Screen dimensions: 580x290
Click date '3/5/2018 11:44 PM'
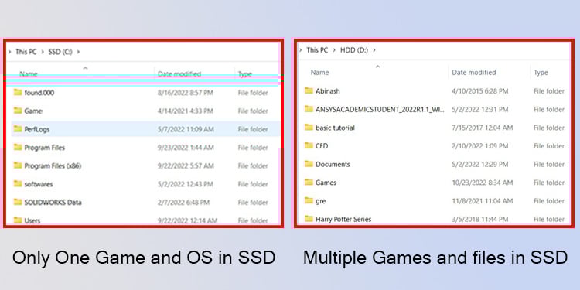[480, 219]
